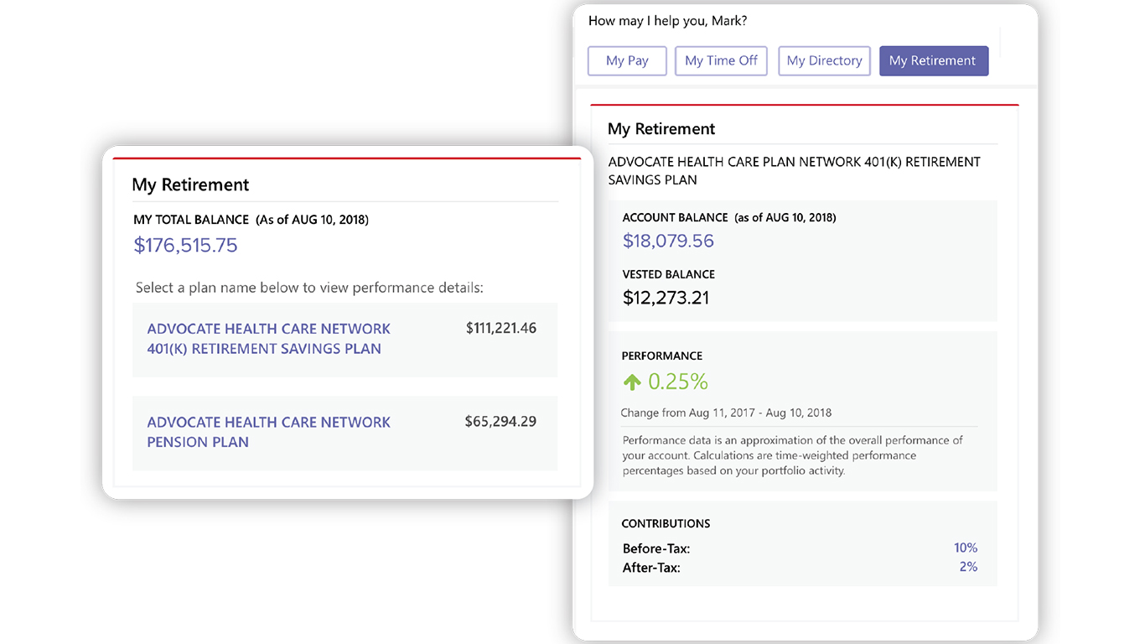The width and height of the screenshot is (1145, 644).
Task: Click the Contributions section heading
Action: pyautogui.click(x=666, y=523)
